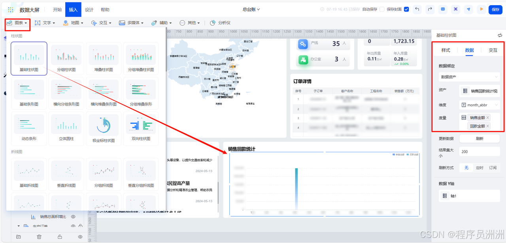
Task: Toggle the 自动保存 checkbox
Action: tap(382, 9)
